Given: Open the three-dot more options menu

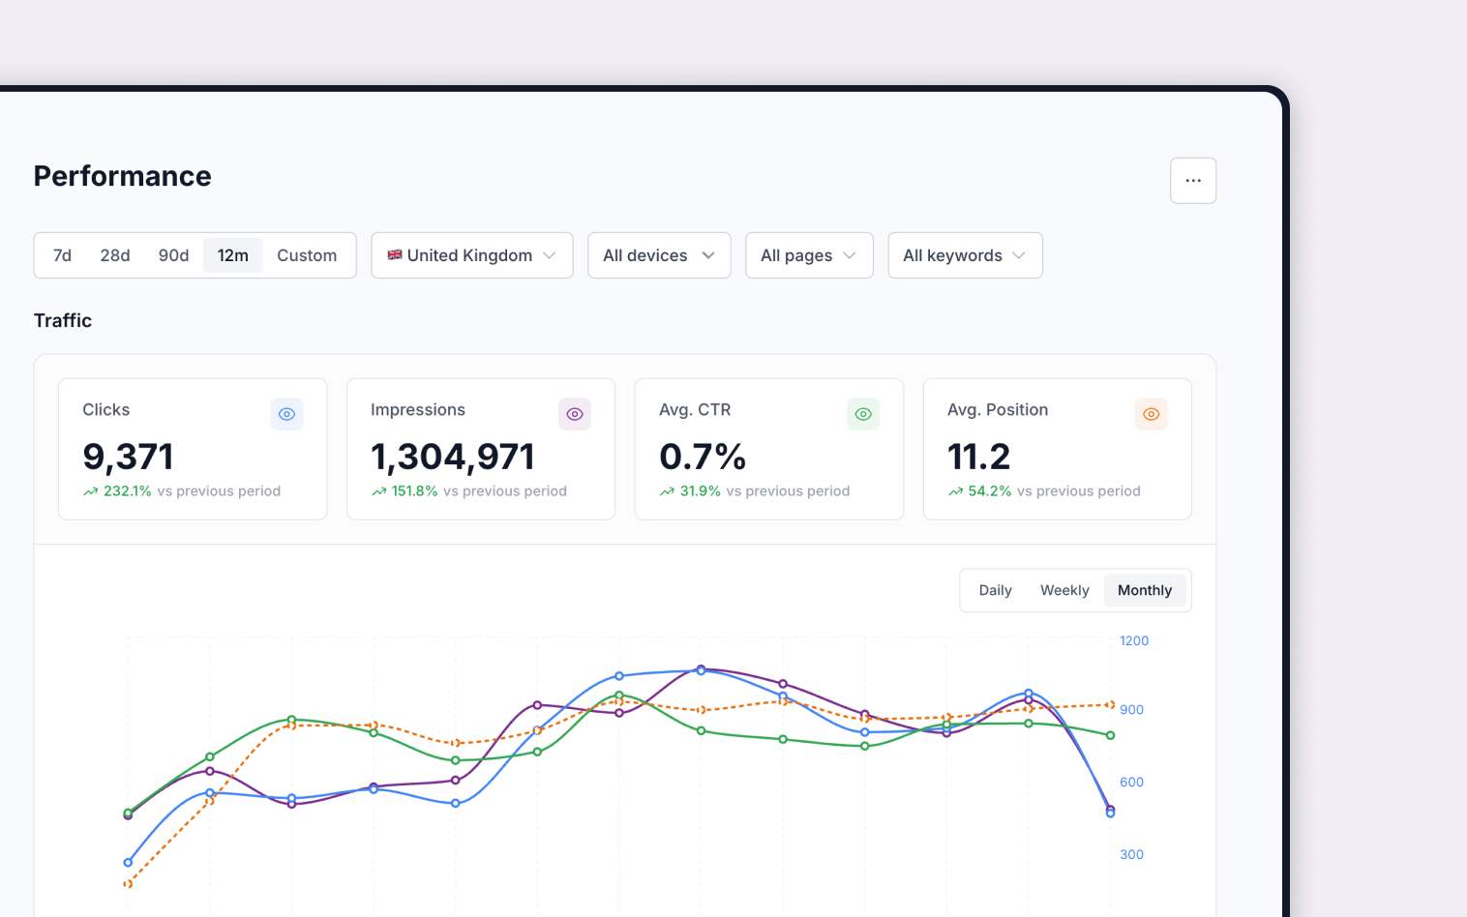Looking at the screenshot, I should (x=1193, y=181).
